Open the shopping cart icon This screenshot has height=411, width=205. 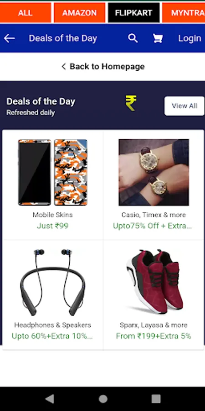158,38
